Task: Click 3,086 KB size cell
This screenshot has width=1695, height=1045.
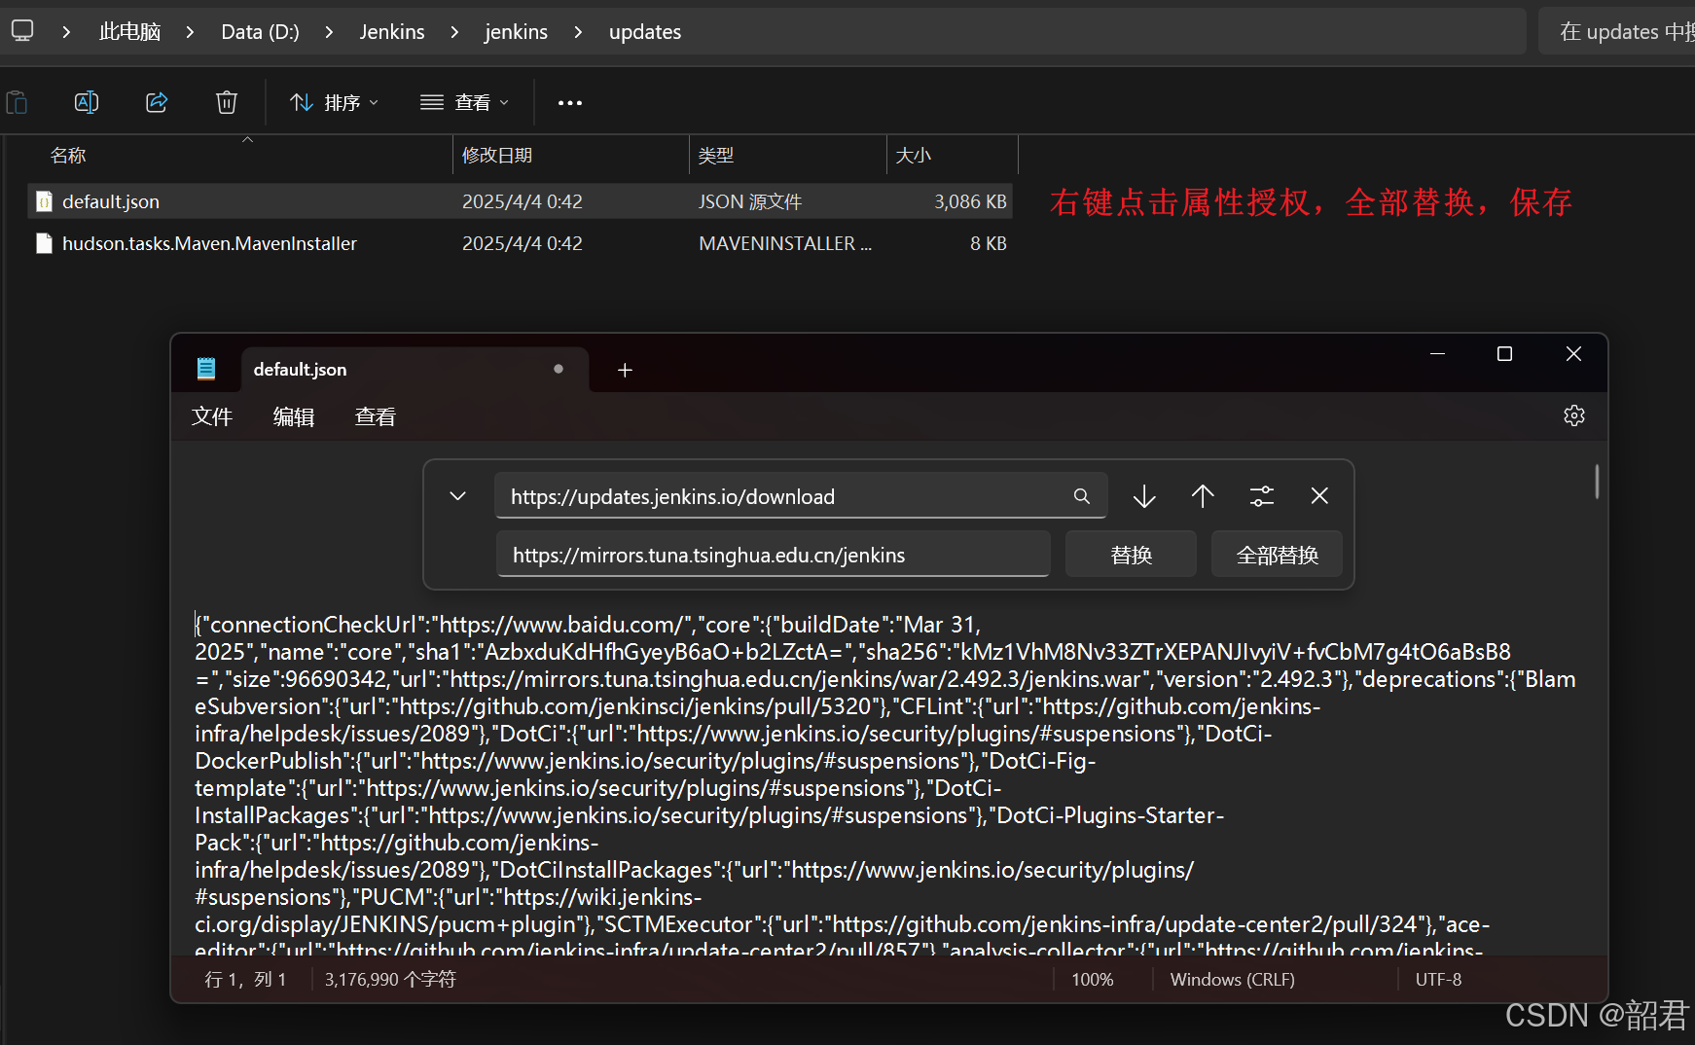Action: coord(970,201)
